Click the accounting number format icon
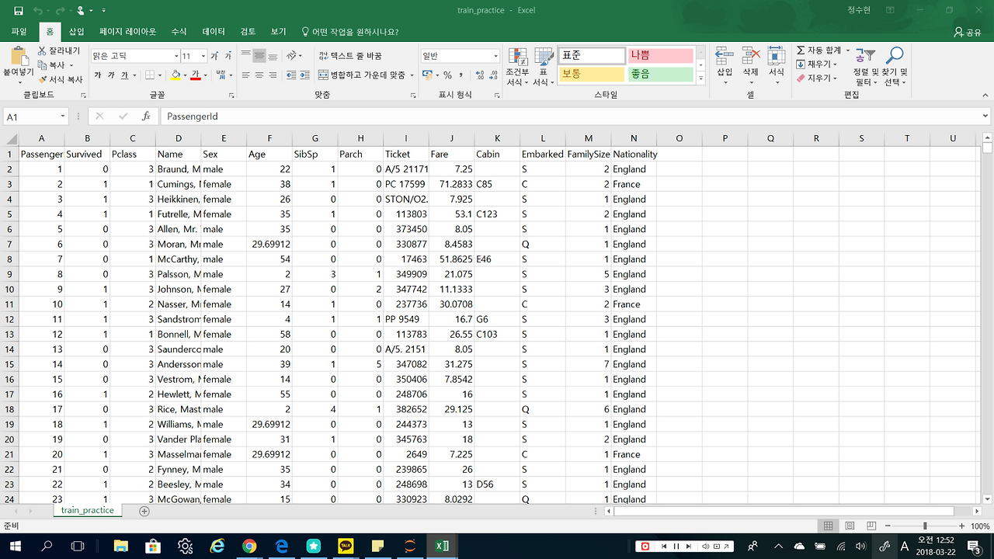994x559 pixels. (x=426, y=75)
